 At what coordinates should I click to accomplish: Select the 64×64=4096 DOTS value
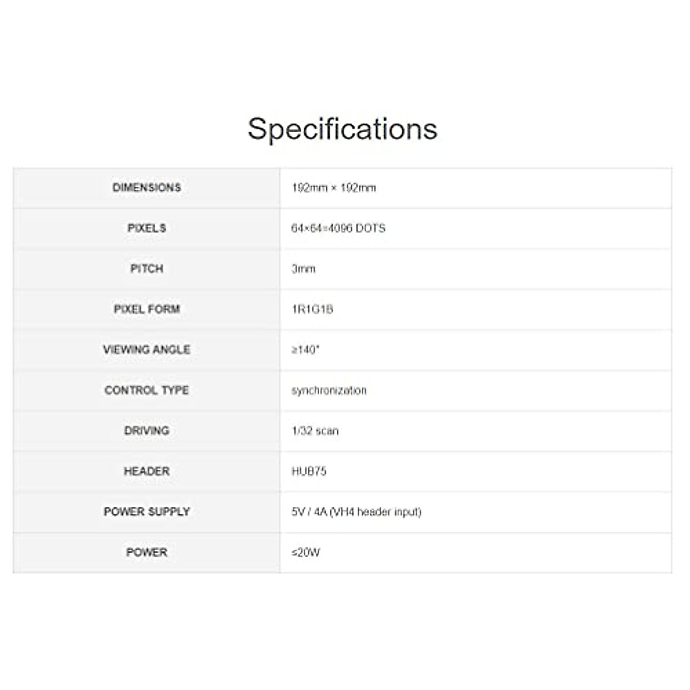point(338,228)
